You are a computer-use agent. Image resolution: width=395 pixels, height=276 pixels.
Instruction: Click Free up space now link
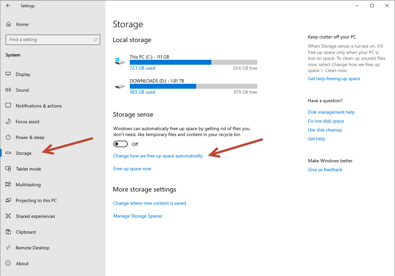(132, 169)
